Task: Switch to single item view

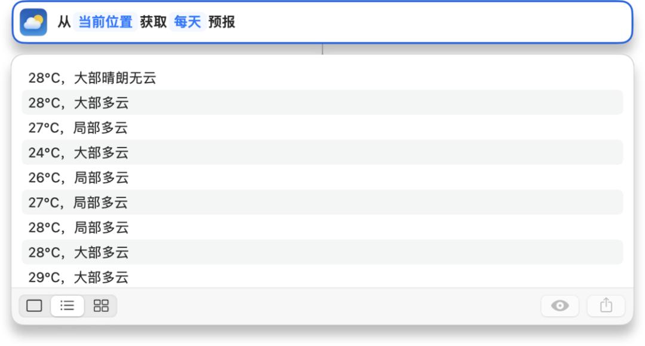Action: (35, 306)
